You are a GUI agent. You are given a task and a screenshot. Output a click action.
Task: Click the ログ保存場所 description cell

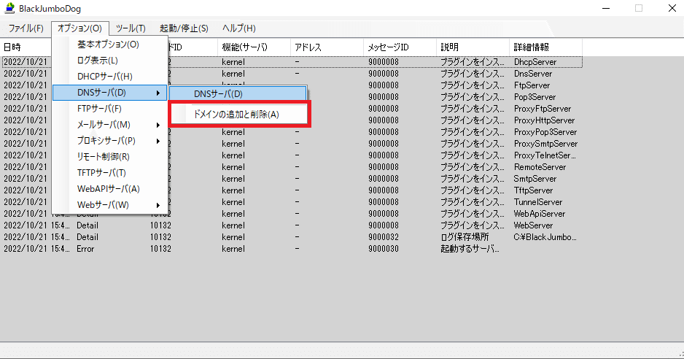tap(465, 237)
